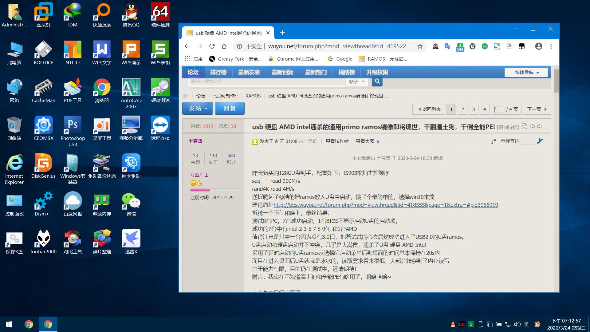This screenshot has height=332, width=590.
Task: Open 硬盘测速 desktop icon
Action: point(160,90)
